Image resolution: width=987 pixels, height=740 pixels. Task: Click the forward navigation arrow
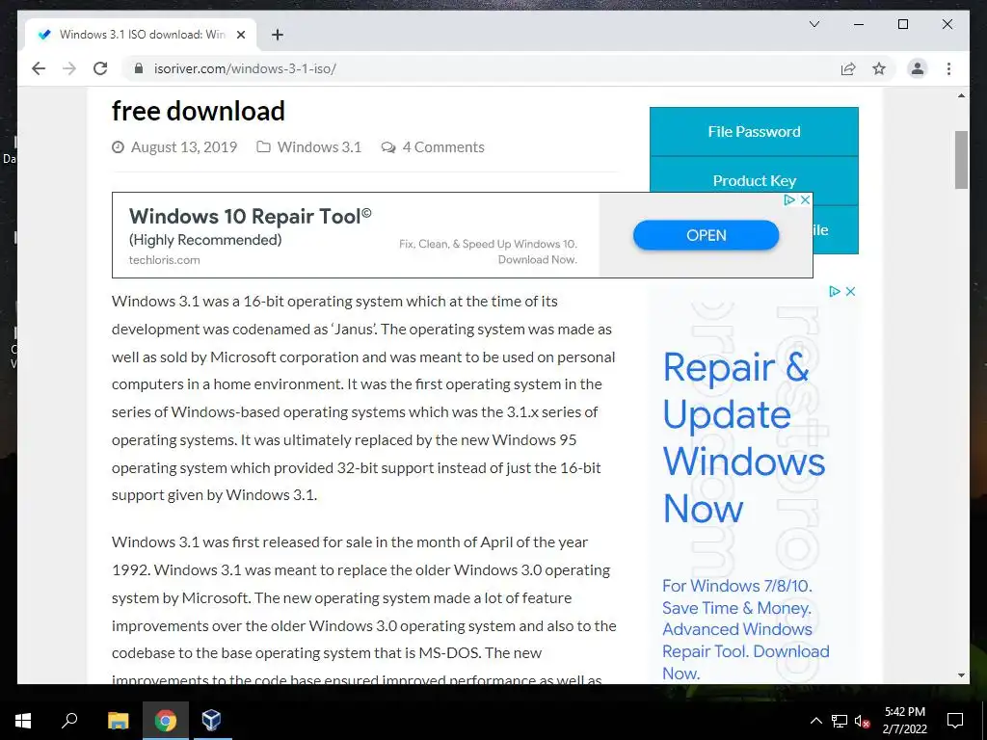(69, 68)
